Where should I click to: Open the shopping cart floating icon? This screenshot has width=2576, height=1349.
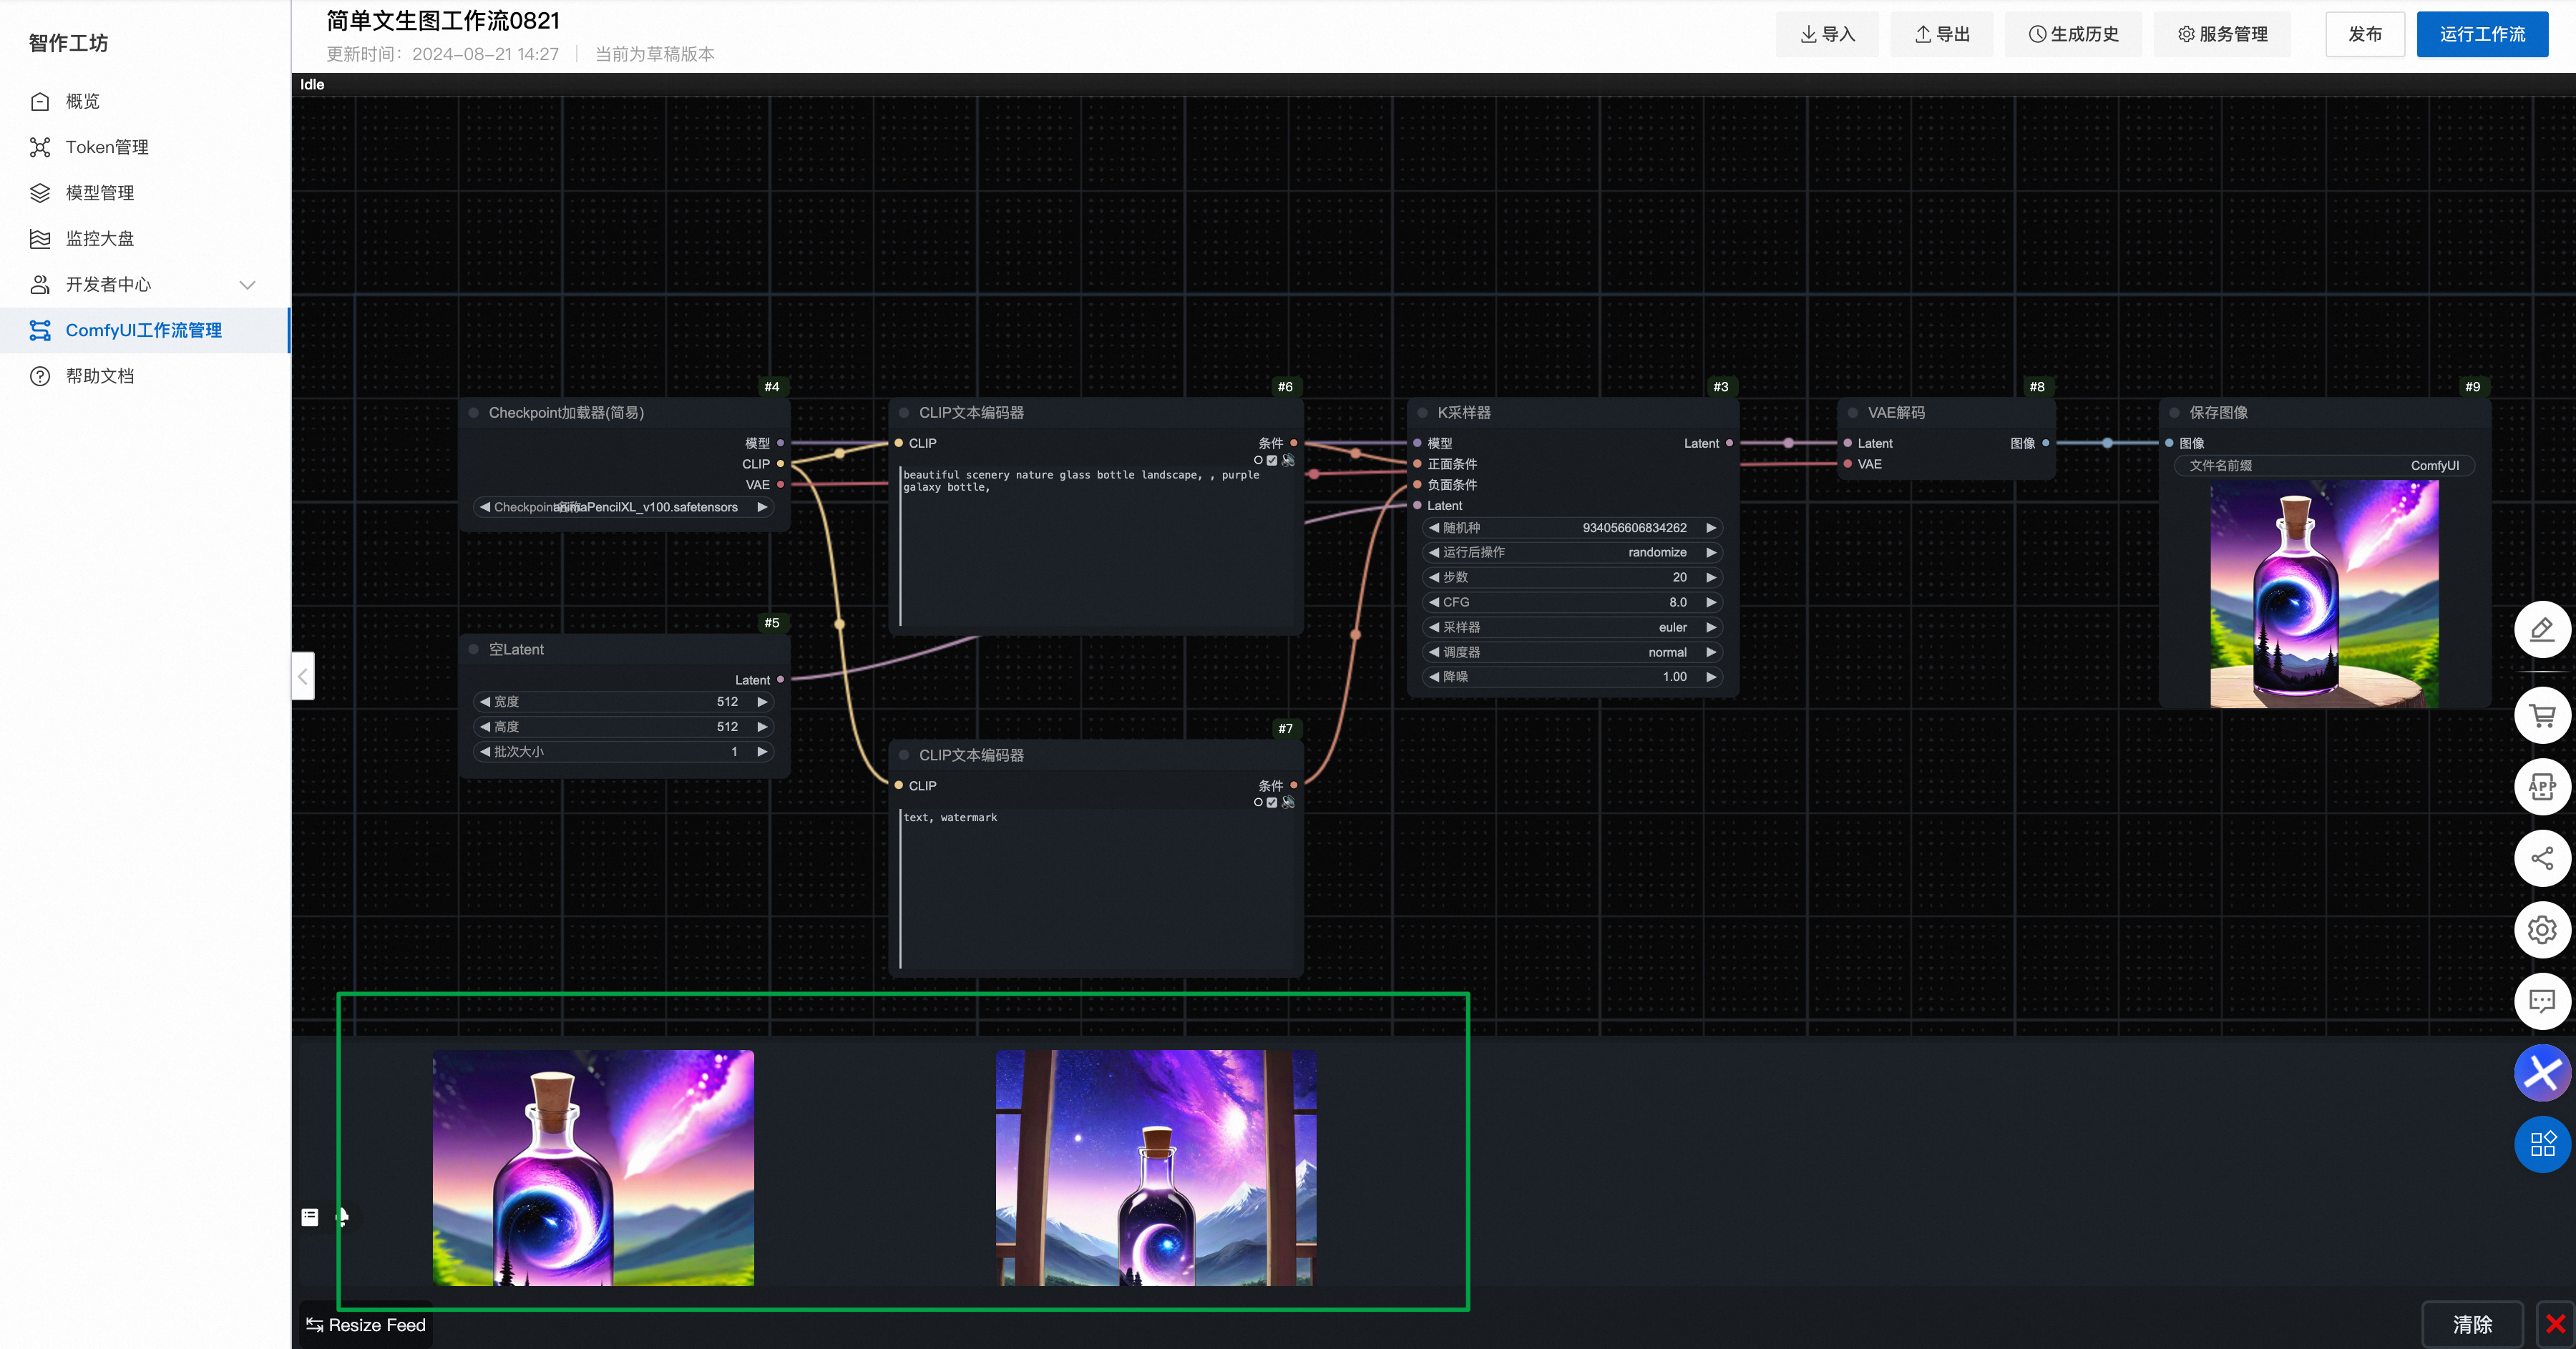click(2541, 715)
